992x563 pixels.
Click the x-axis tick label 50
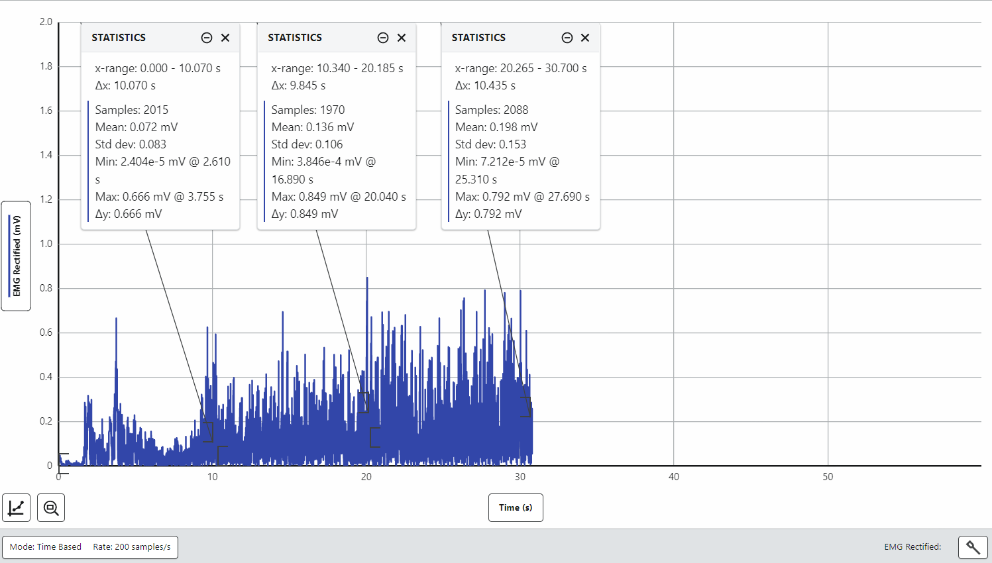coord(828,477)
